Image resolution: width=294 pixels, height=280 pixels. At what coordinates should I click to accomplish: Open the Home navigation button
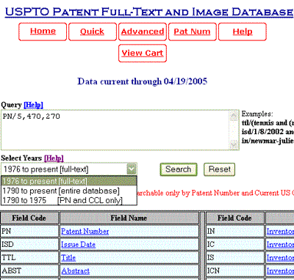click(43, 32)
